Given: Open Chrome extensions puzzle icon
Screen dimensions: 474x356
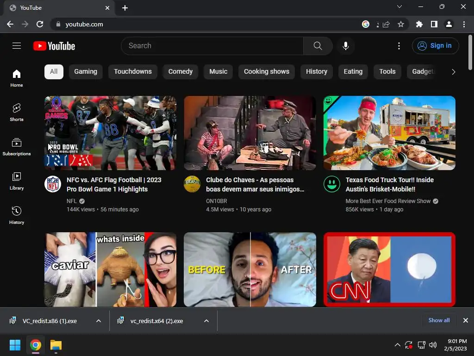Looking at the screenshot, I should pos(419,24).
